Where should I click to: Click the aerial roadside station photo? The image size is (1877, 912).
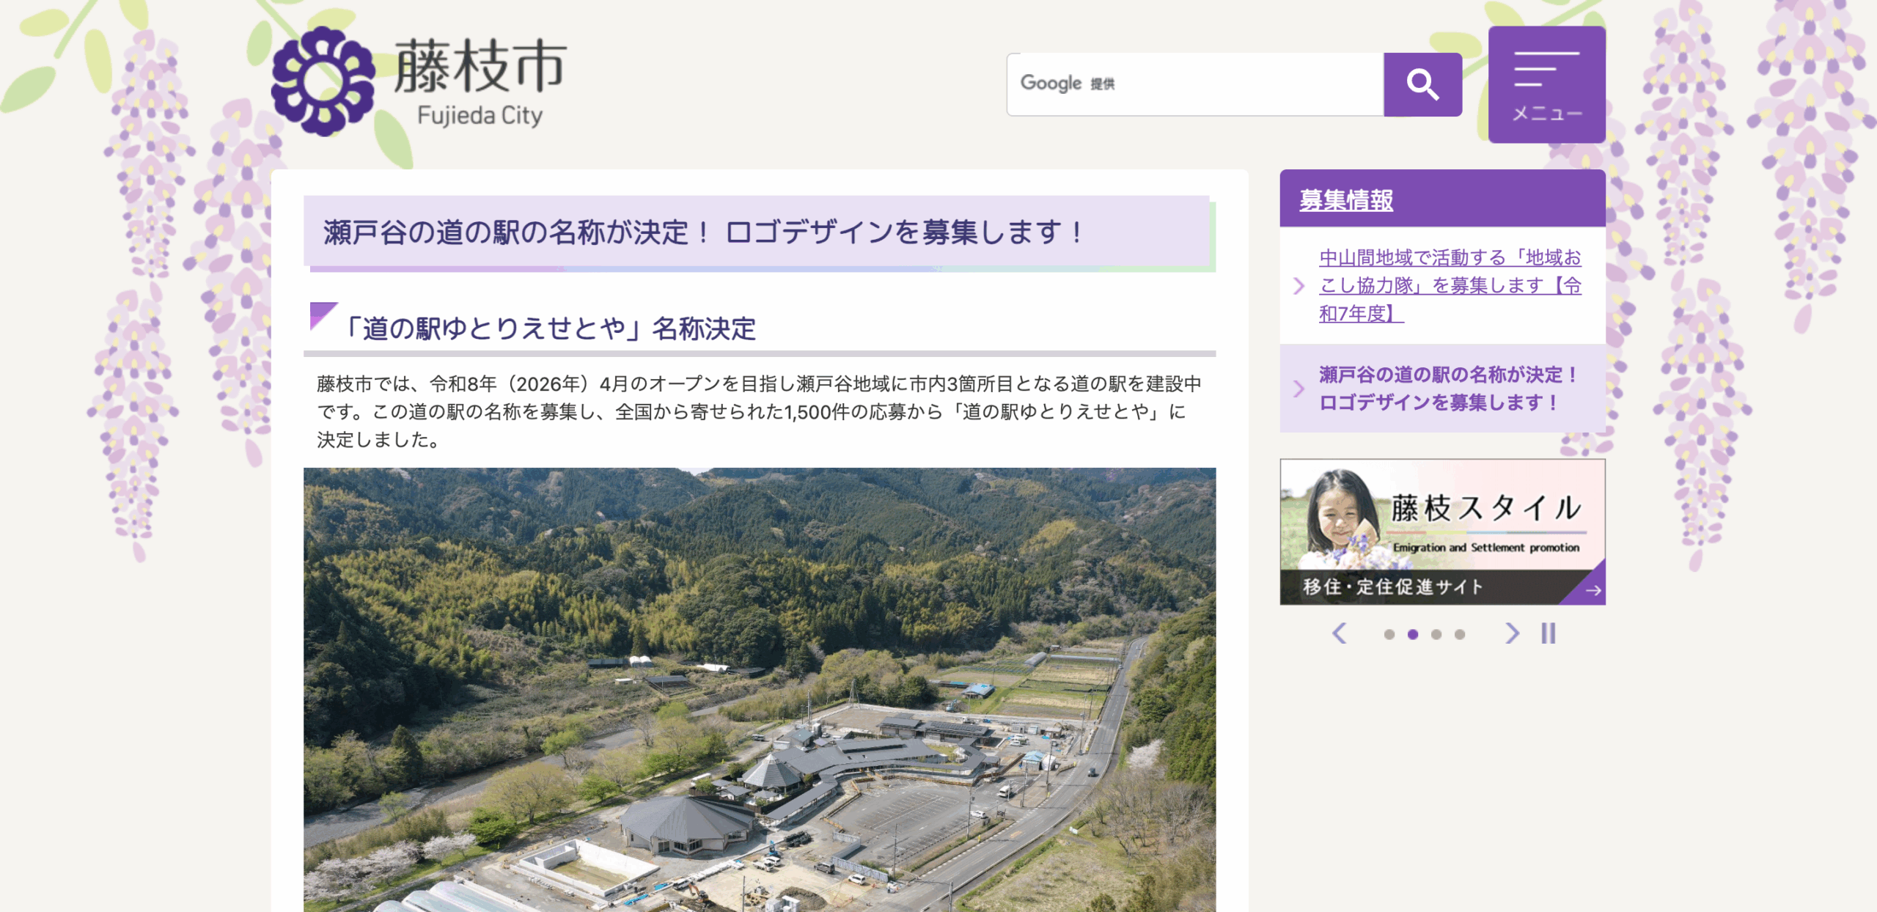[x=759, y=689]
